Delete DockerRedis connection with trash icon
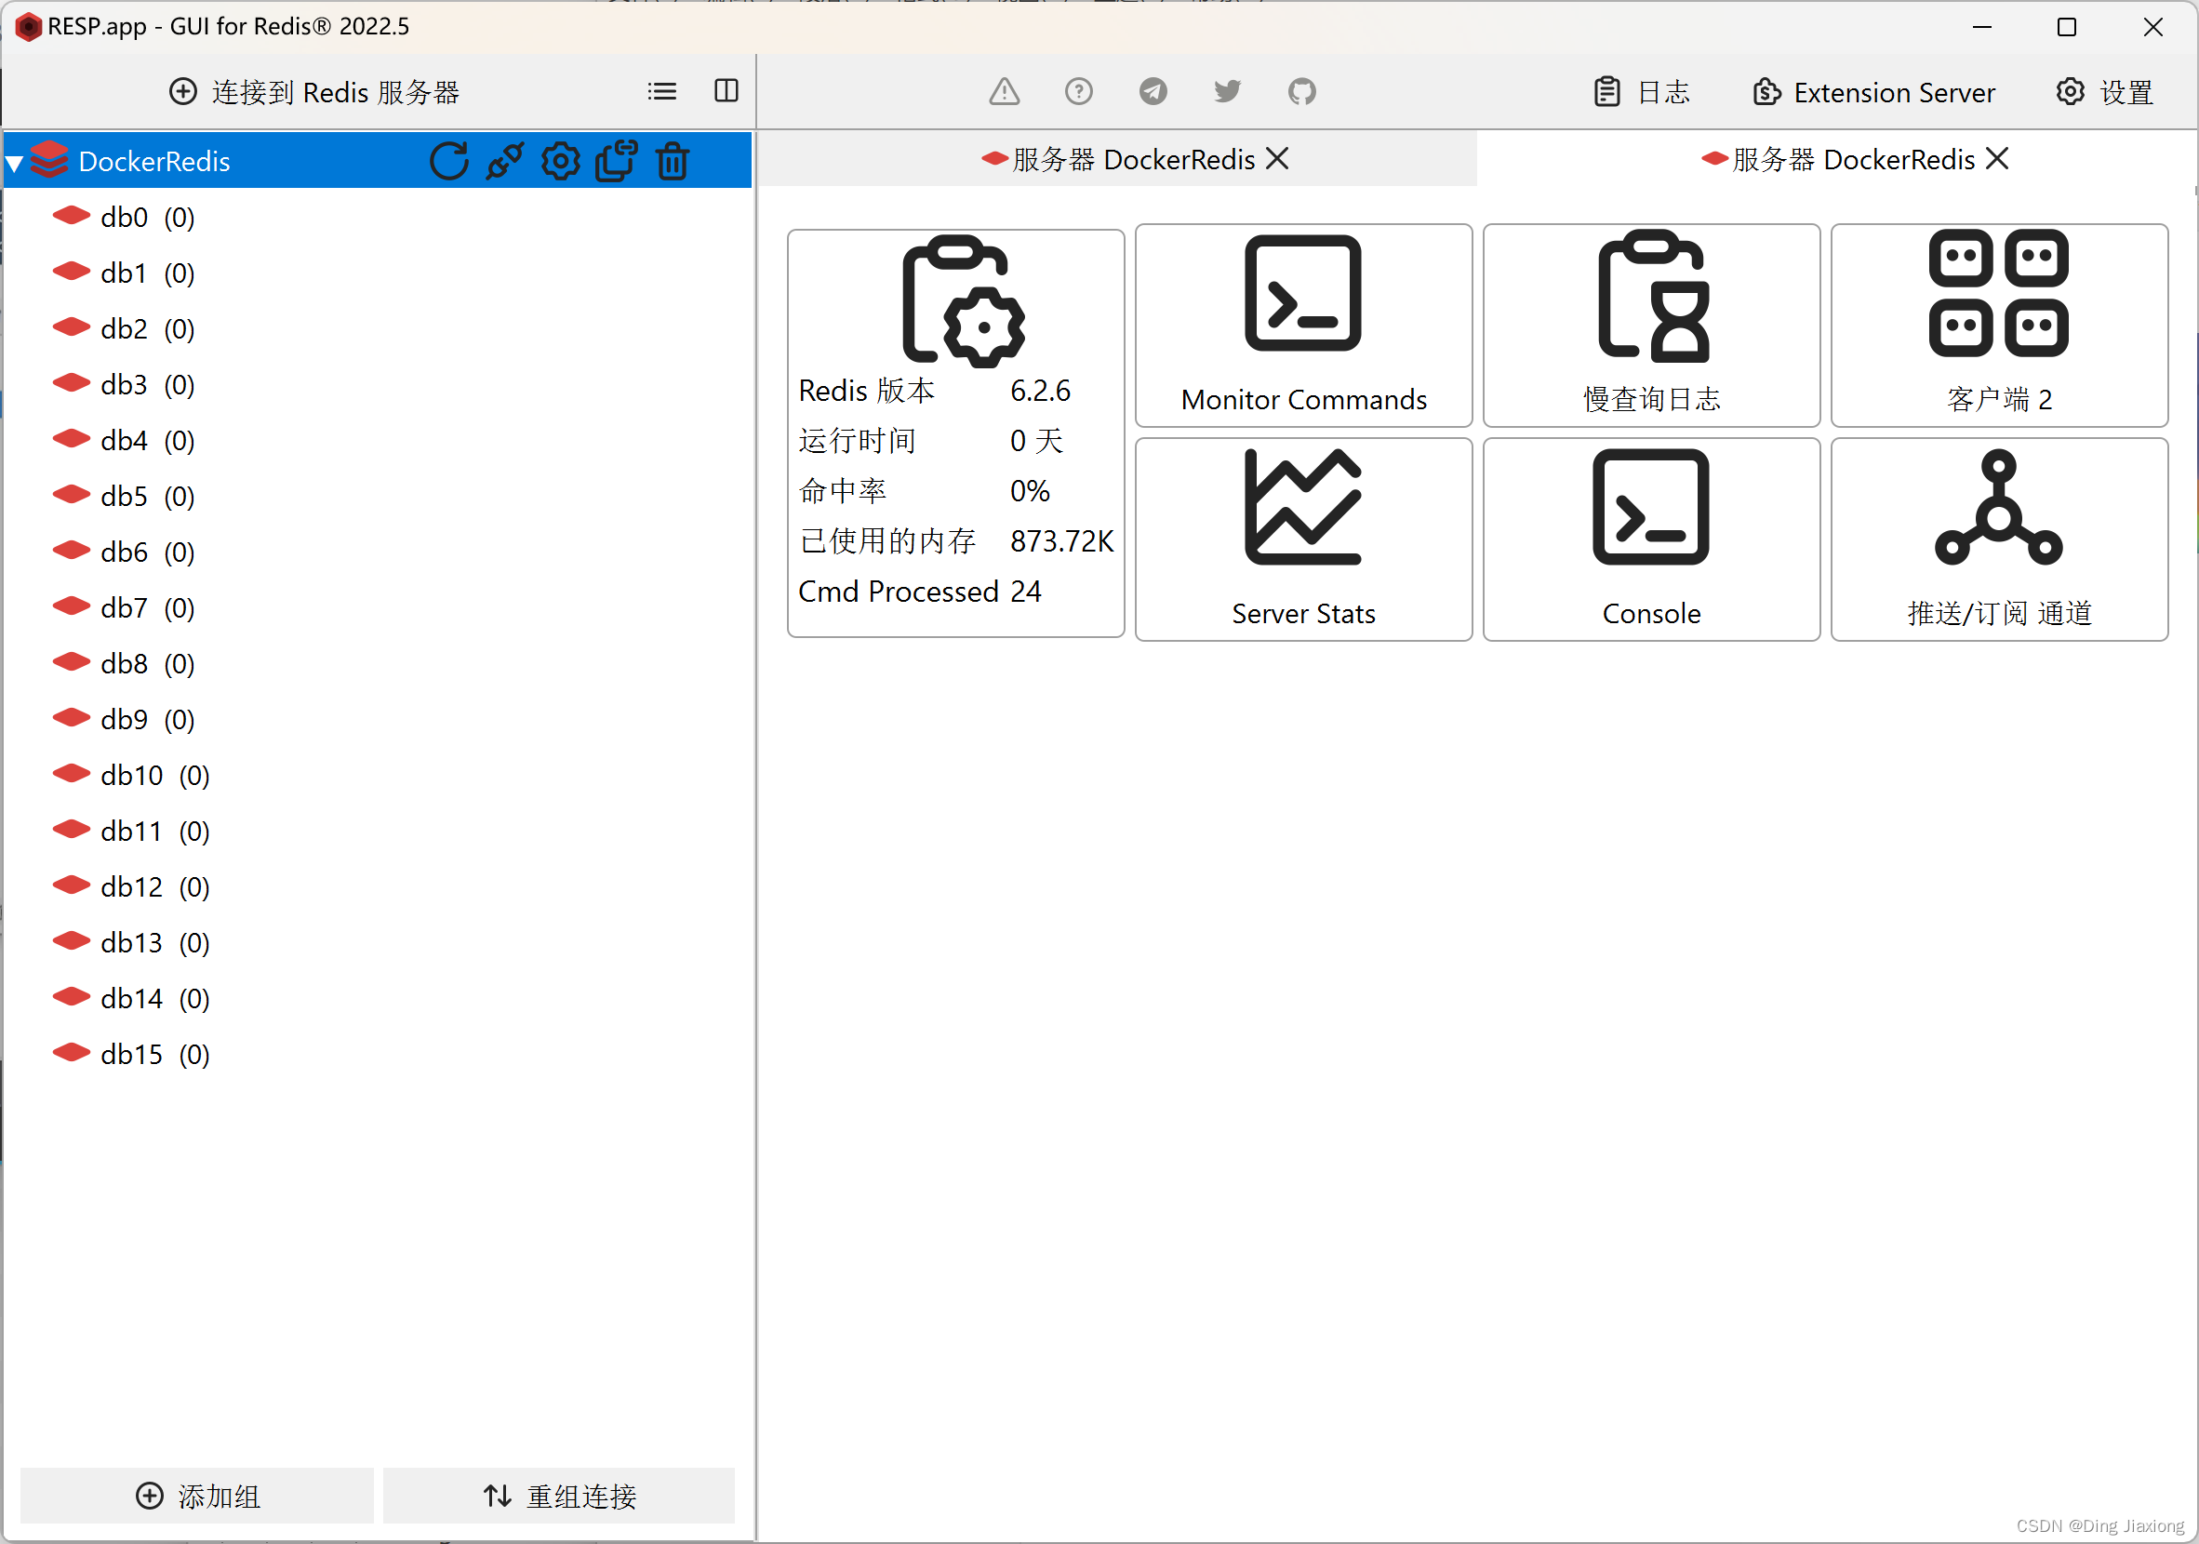Screen dimensions: 2199x1544 673,161
